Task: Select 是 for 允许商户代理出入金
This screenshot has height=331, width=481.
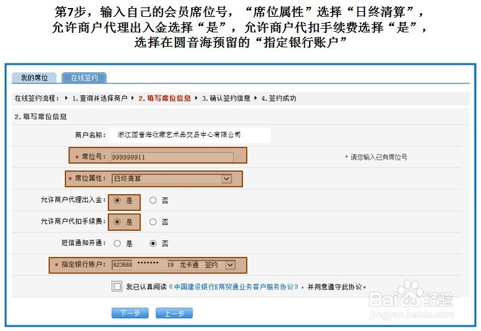Action: (x=117, y=200)
